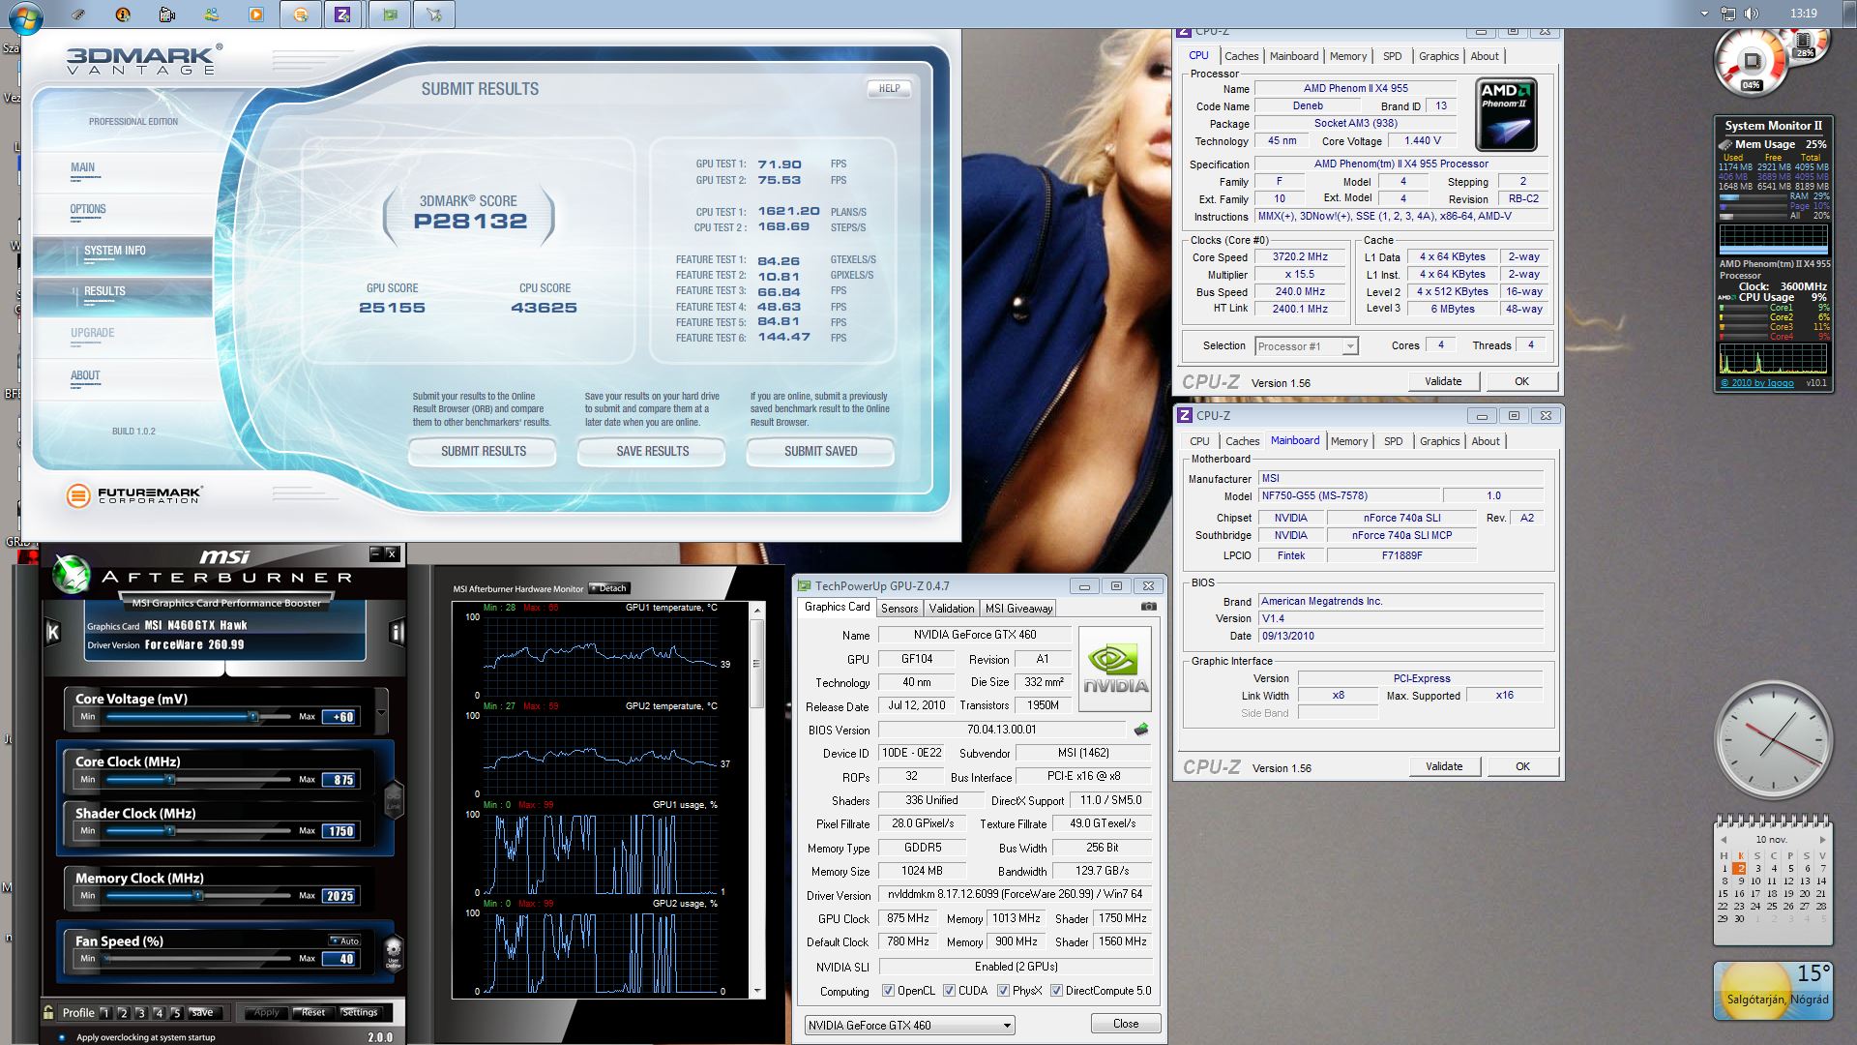The image size is (1857, 1045).
Task: Open the Sensors tab in GPU-Z
Action: [899, 609]
